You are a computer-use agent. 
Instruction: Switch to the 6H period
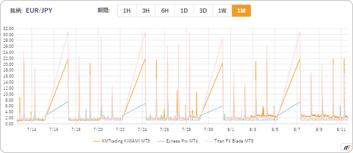pyautogui.click(x=165, y=11)
